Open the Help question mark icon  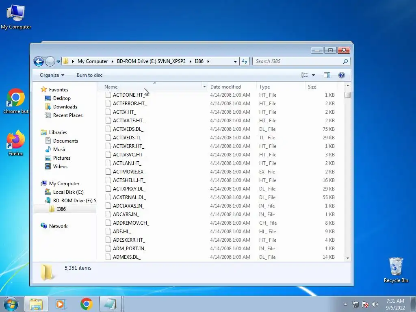341,75
